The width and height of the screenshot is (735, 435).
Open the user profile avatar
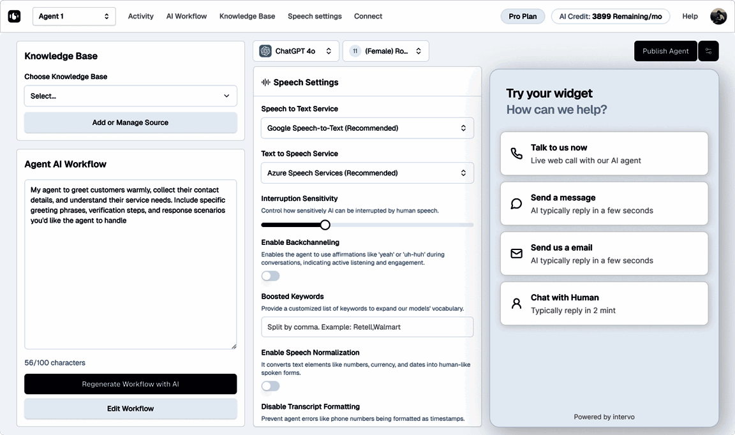718,17
